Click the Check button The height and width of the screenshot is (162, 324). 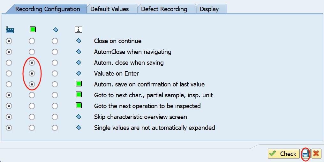tap(283, 154)
